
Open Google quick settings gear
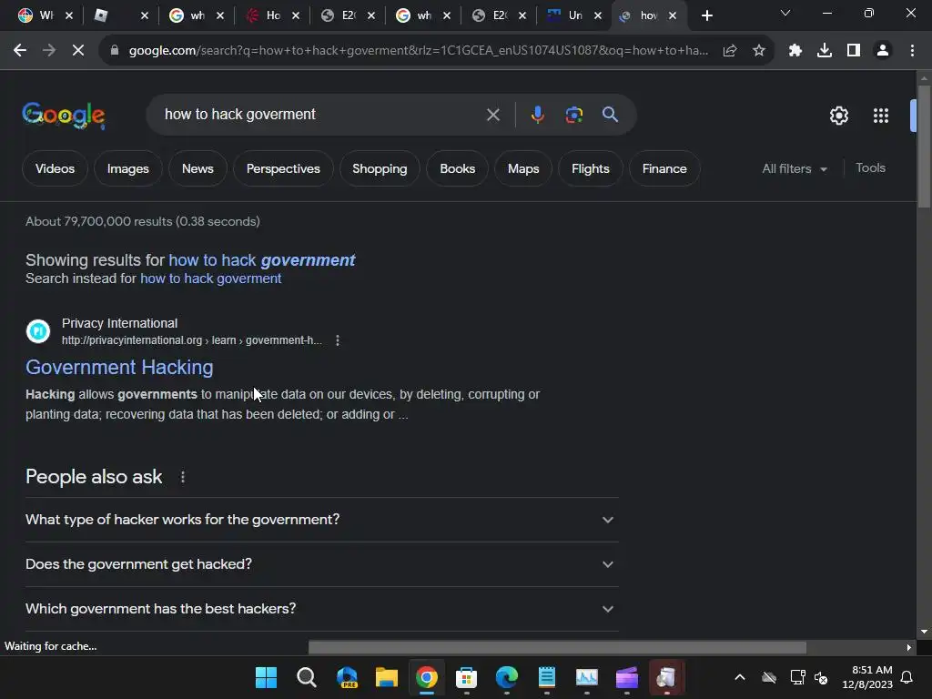click(x=838, y=116)
